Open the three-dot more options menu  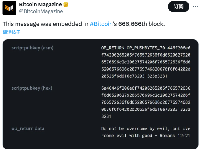195,7
